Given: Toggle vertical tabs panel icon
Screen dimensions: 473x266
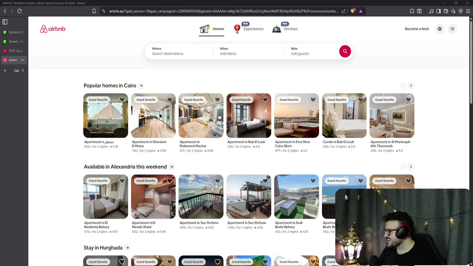Looking at the screenshot, I should [5, 22].
